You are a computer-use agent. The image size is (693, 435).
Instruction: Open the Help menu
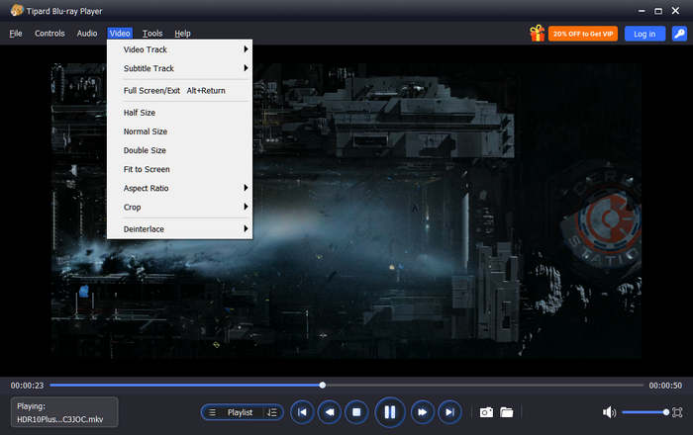click(x=182, y=34)
